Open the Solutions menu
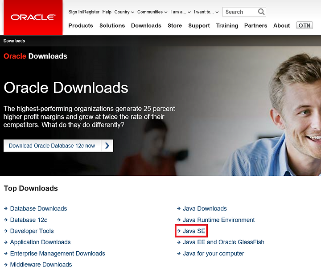This screenshot has height=275, width=321. [x=112, y=25]
